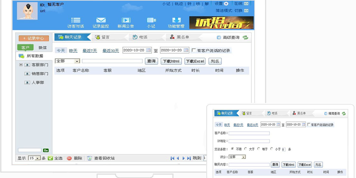Click the red 删除 delete icon
The image size is (356, 178).
coord(69,158)
